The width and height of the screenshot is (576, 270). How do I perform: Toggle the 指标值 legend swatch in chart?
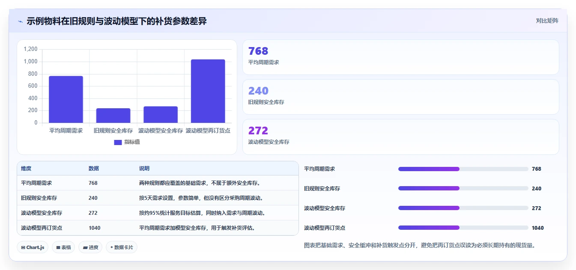[118, 142]
